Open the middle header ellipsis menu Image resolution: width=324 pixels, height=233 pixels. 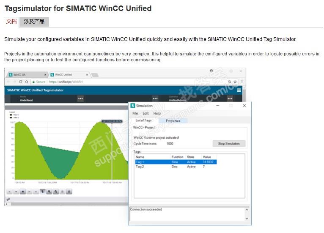155,99
